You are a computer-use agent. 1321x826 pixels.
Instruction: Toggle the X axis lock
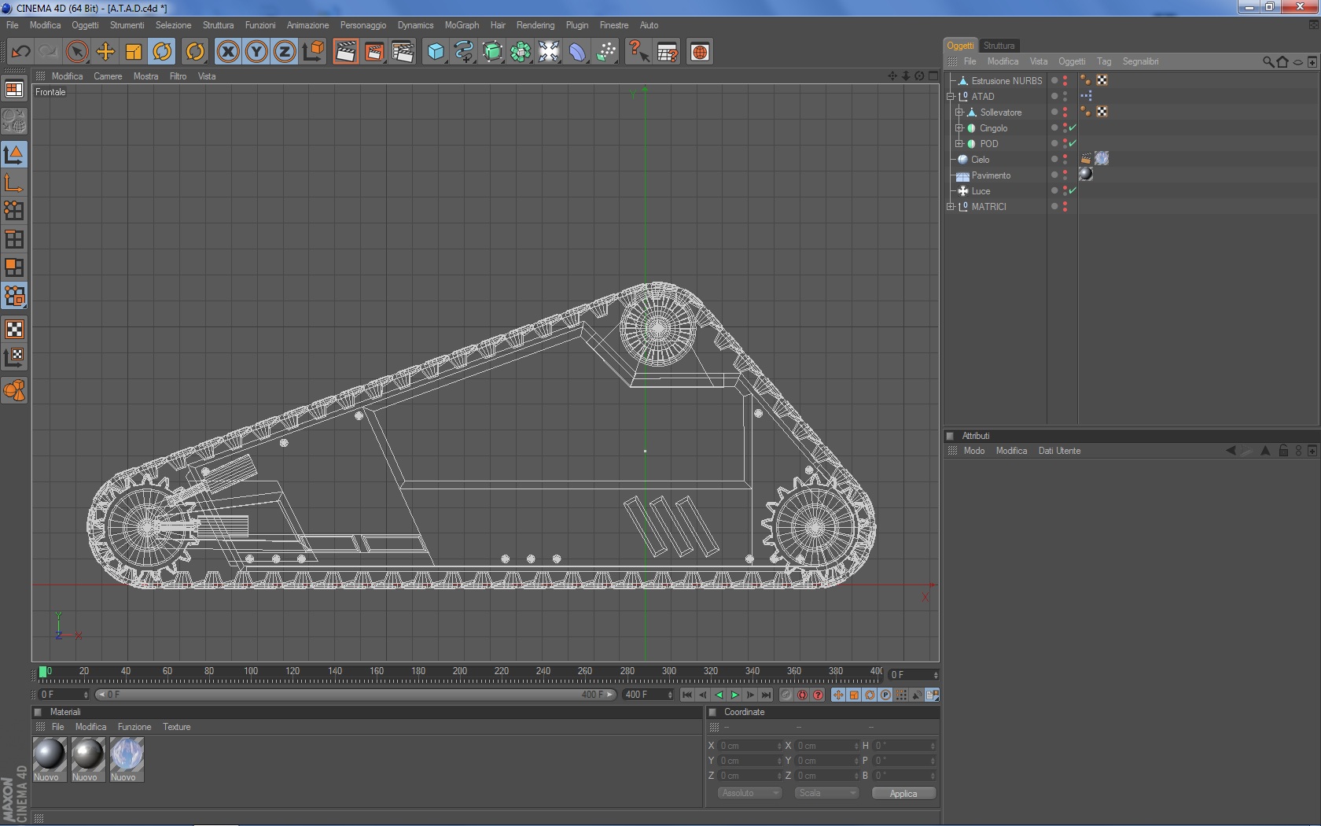[x=228, y=52]
